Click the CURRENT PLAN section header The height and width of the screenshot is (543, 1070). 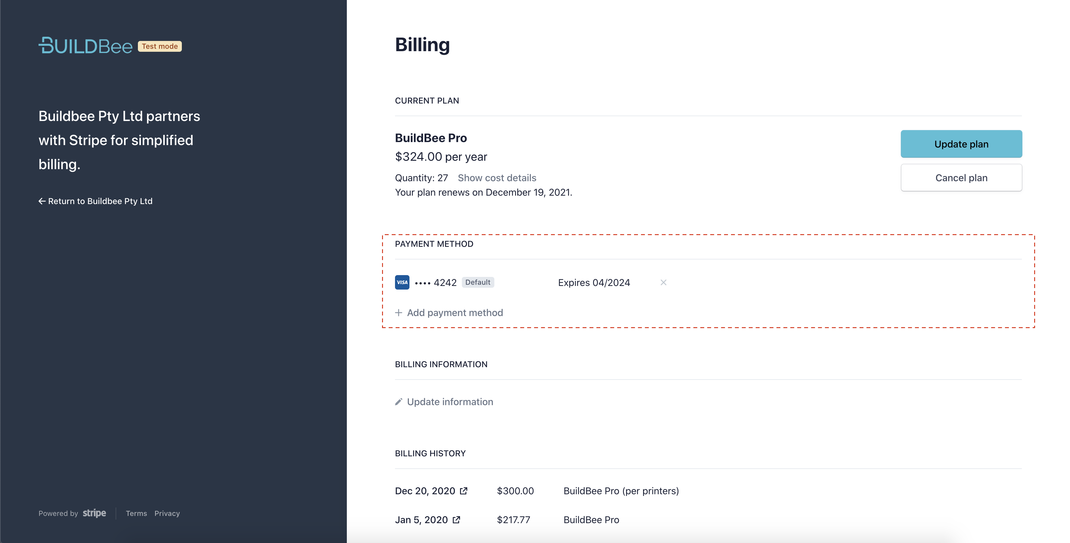[x=427, y=101]
